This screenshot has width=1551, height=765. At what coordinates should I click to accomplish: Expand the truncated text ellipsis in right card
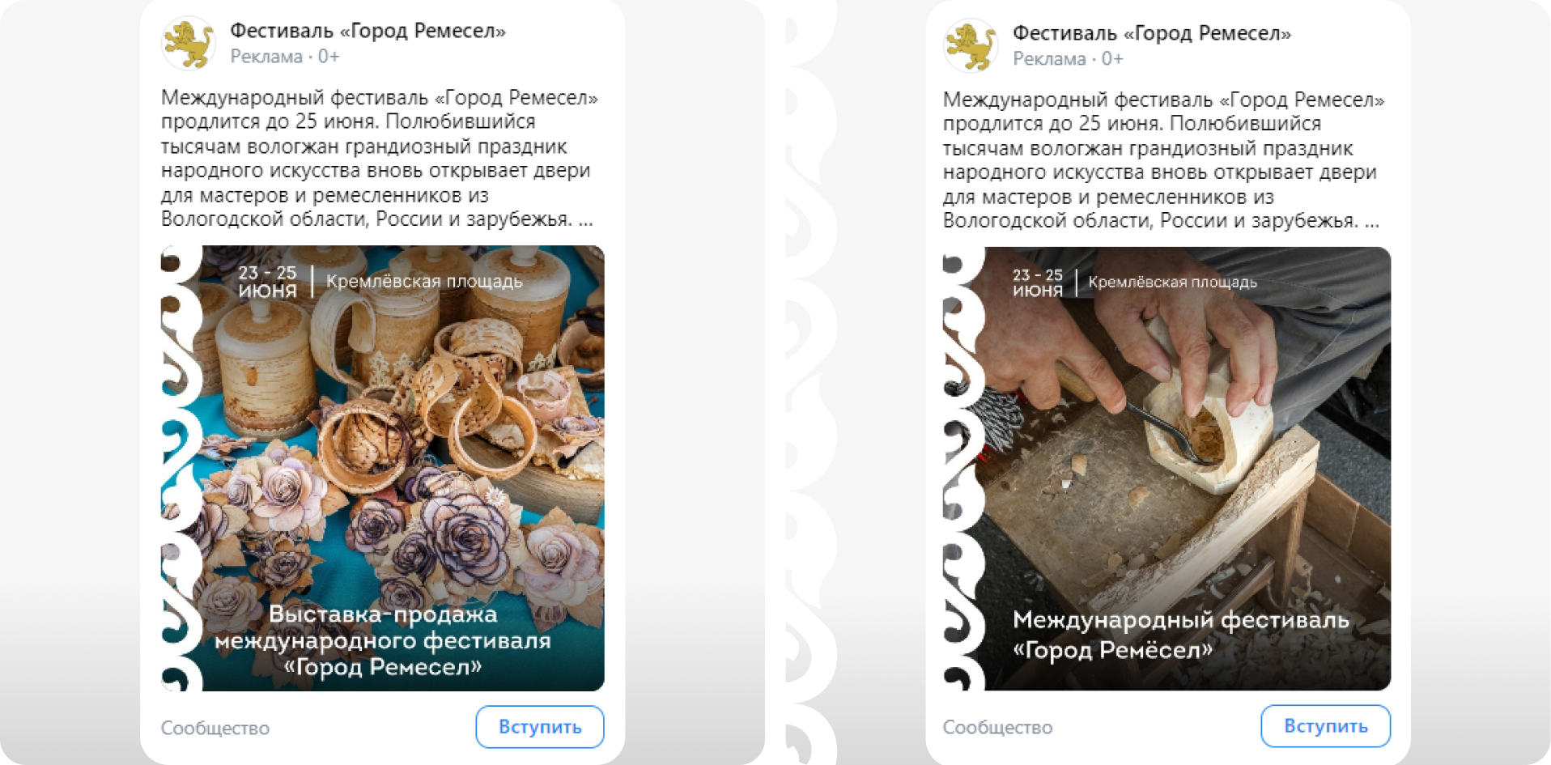point(1372,222)
